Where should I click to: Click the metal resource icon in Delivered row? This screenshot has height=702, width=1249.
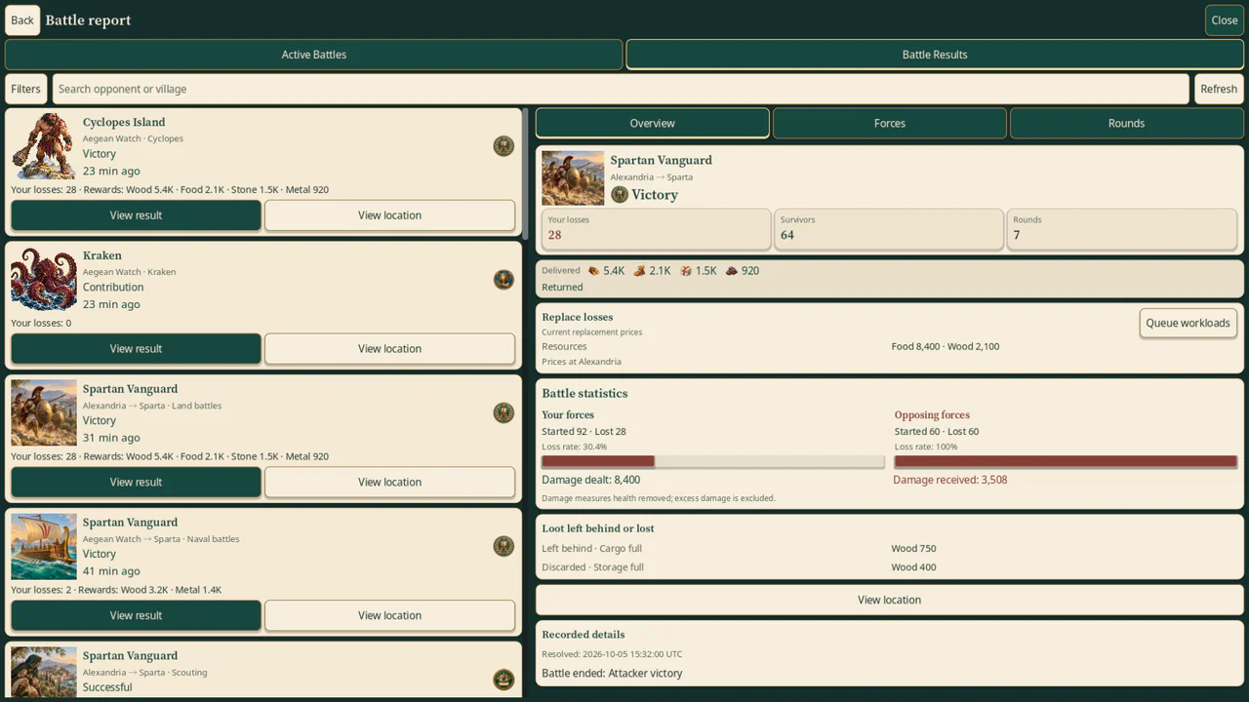click(x=732, y=270)
